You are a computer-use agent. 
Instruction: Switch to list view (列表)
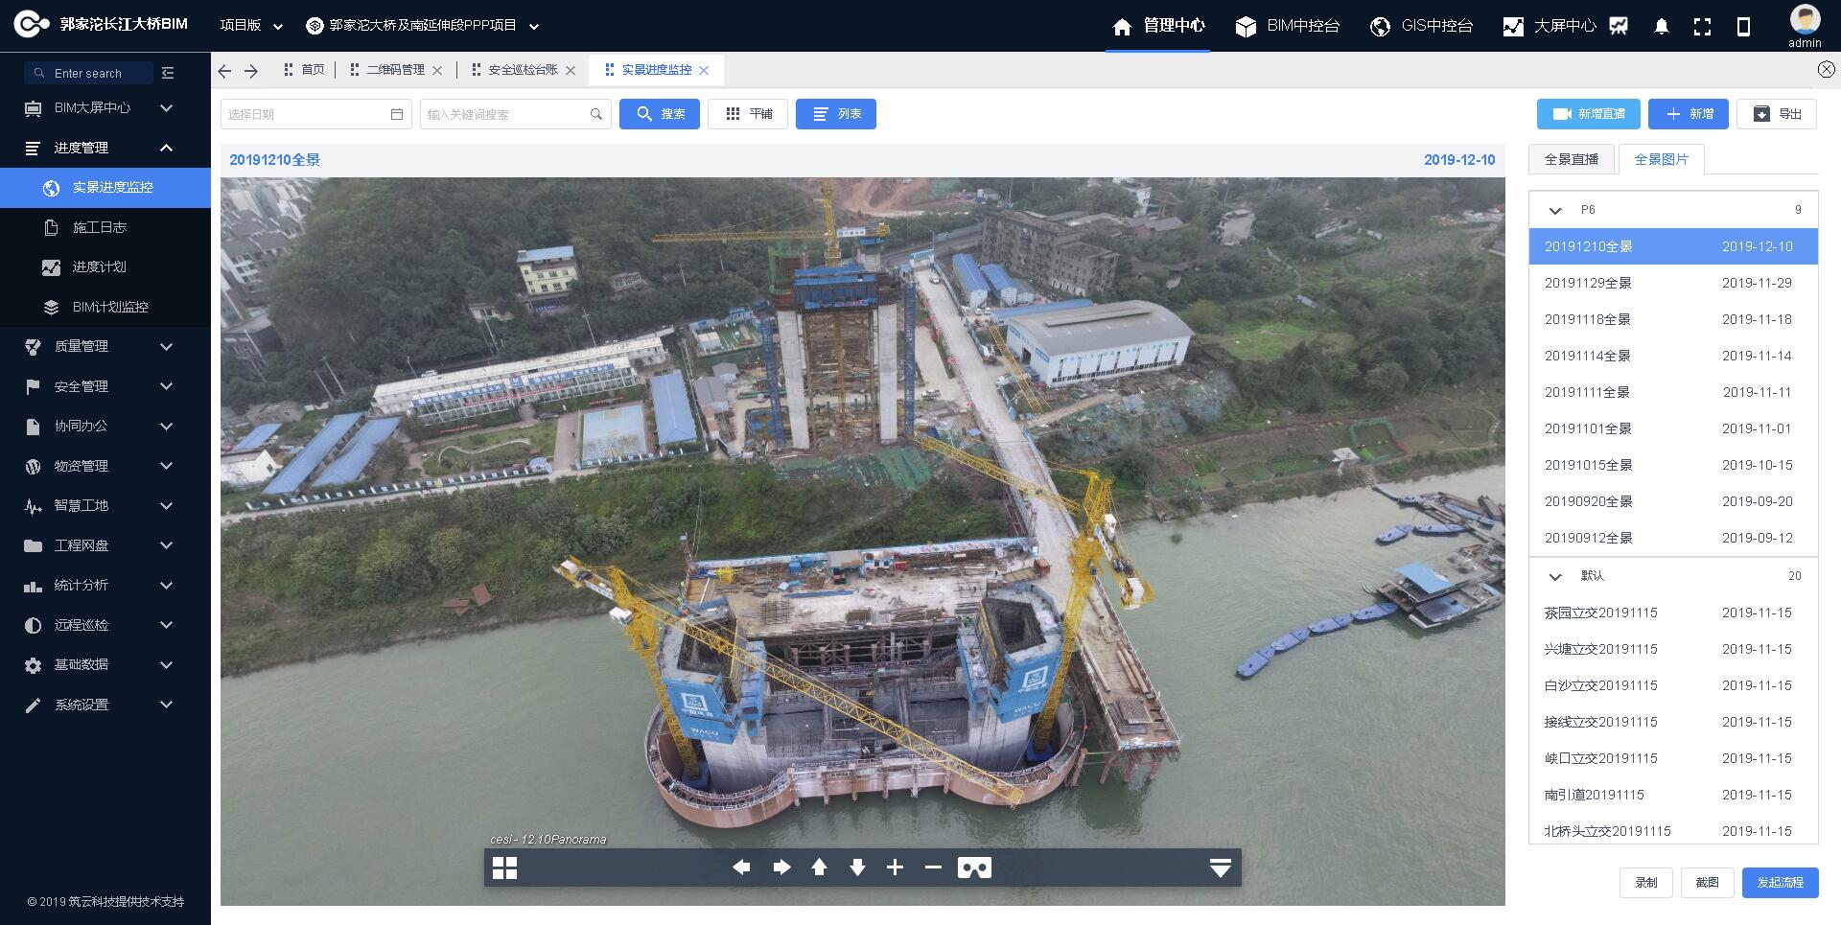pyautogui.click(x=835, y=114)
